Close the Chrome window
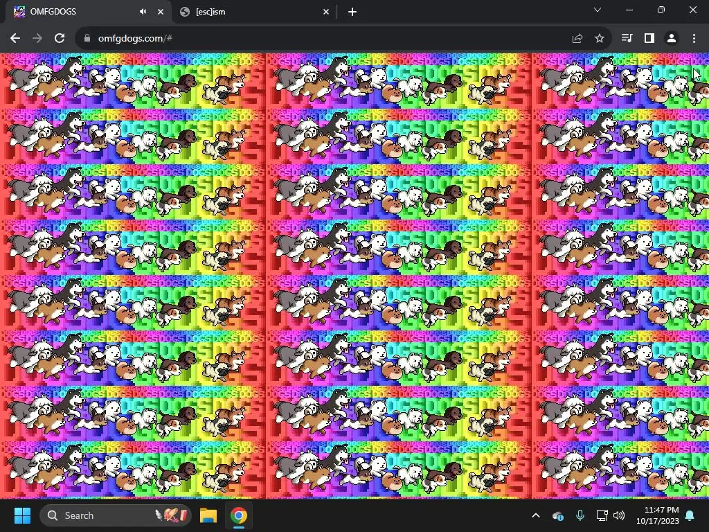The image size is (709, 532). click(692, 10)
